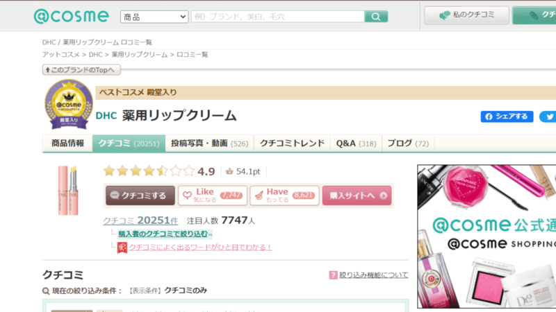Open アットコスメ breadcrumb link

pos(61,55)
